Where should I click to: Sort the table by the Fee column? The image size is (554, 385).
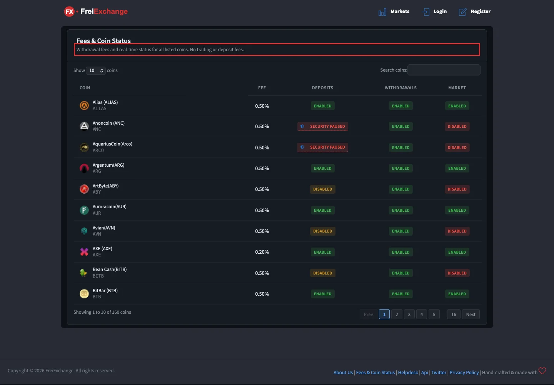pyautogui.click(x=262, y=88)
